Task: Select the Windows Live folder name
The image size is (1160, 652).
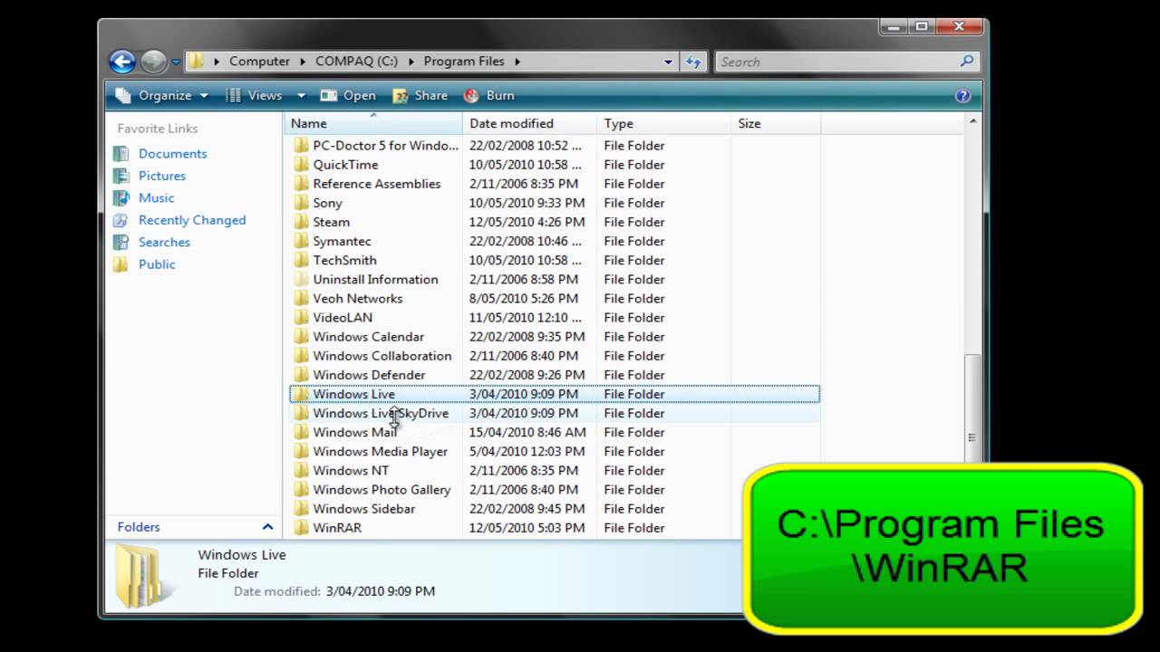Action: coord(353,394)
